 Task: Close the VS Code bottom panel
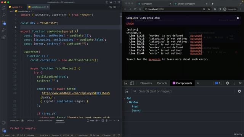pos(119,121)
